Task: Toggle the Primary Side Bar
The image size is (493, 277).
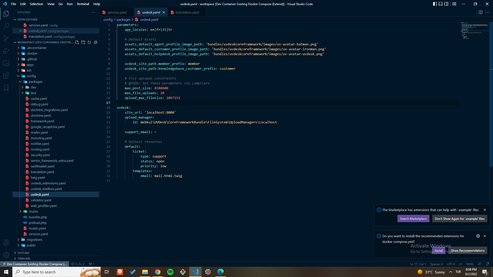Action: coord(435,4)
